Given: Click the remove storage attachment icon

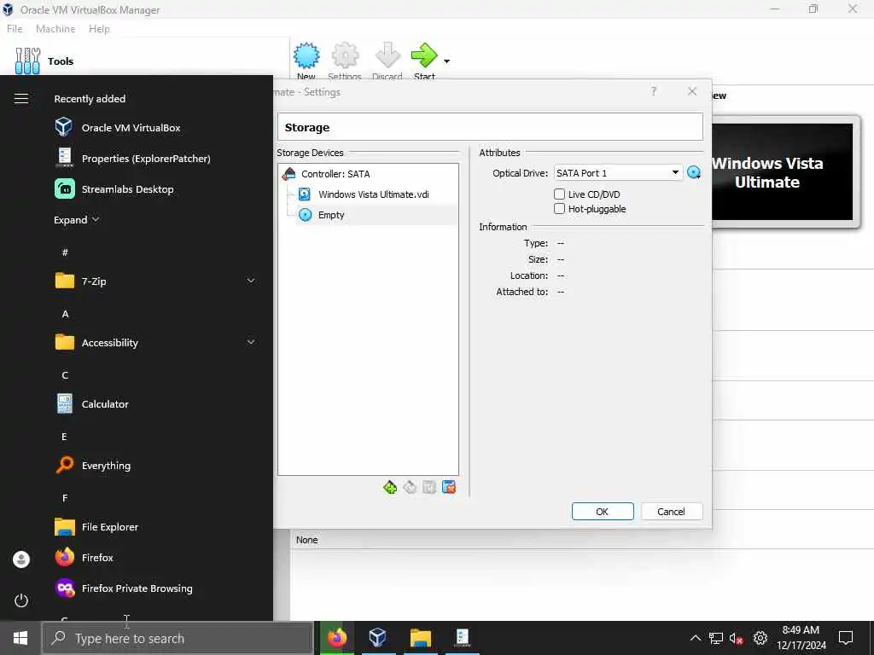Looking at the screenshot, I should tap(449, 487).
